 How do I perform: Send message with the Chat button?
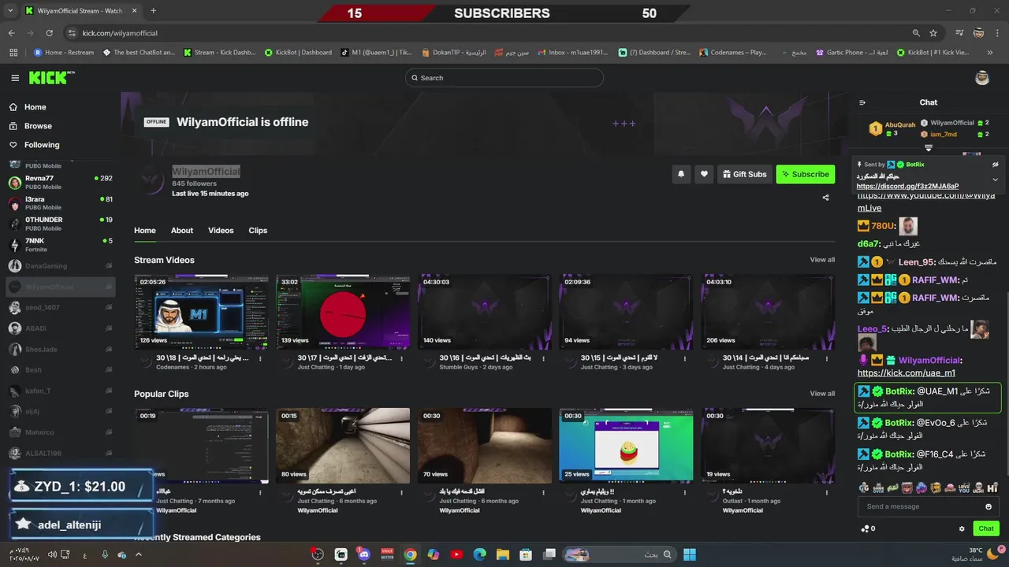click(985, 528)
